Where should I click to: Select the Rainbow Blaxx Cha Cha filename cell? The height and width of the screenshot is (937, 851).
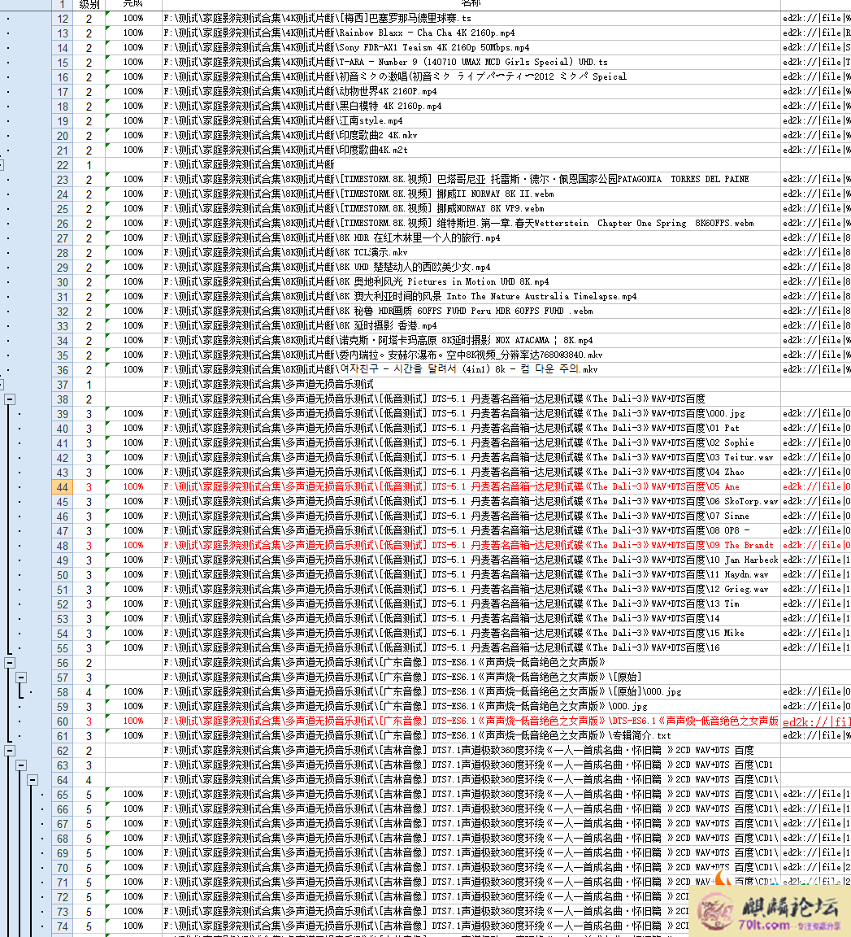point(471,33)
